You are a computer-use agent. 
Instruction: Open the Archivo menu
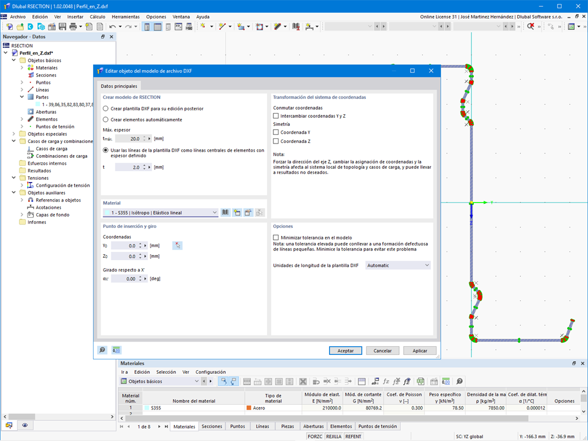click(18, 17)
